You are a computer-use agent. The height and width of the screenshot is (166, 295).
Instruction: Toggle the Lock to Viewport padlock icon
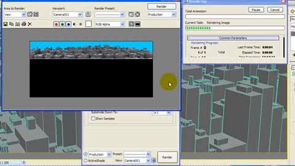pyautogui.click(x=88, y=14)
